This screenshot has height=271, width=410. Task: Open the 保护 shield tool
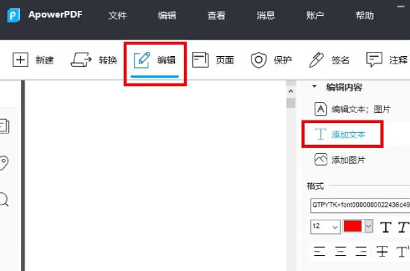click(x=271, y=60)
